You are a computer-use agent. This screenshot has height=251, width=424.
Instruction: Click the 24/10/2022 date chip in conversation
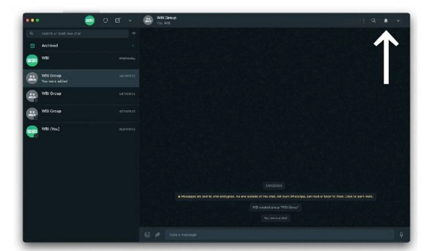(x=274, y=186)
